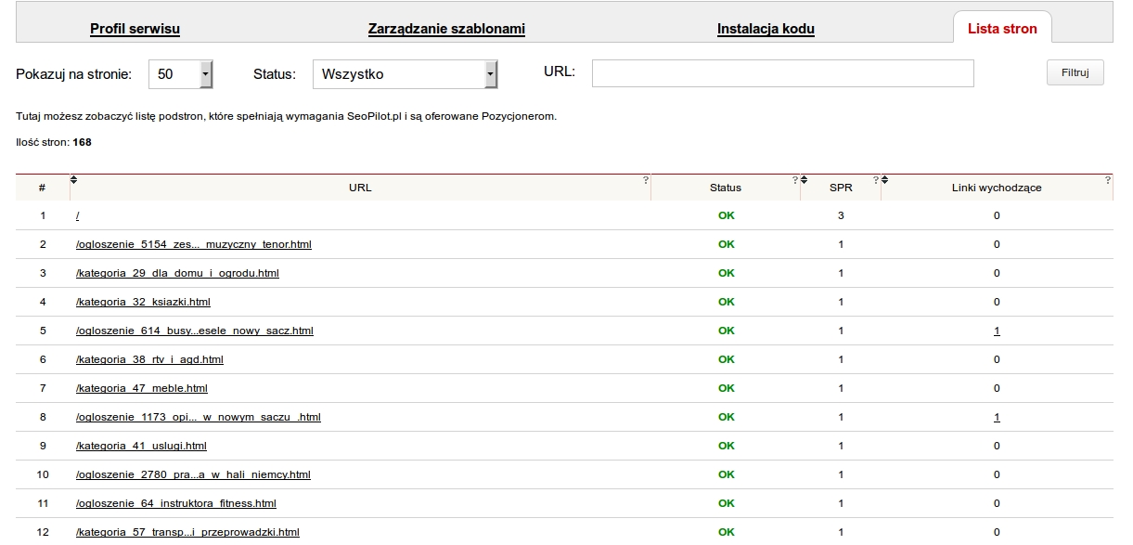1133x545 pixels.
Task: Switch to Profil serwisu tab
Action: [135, 29]
